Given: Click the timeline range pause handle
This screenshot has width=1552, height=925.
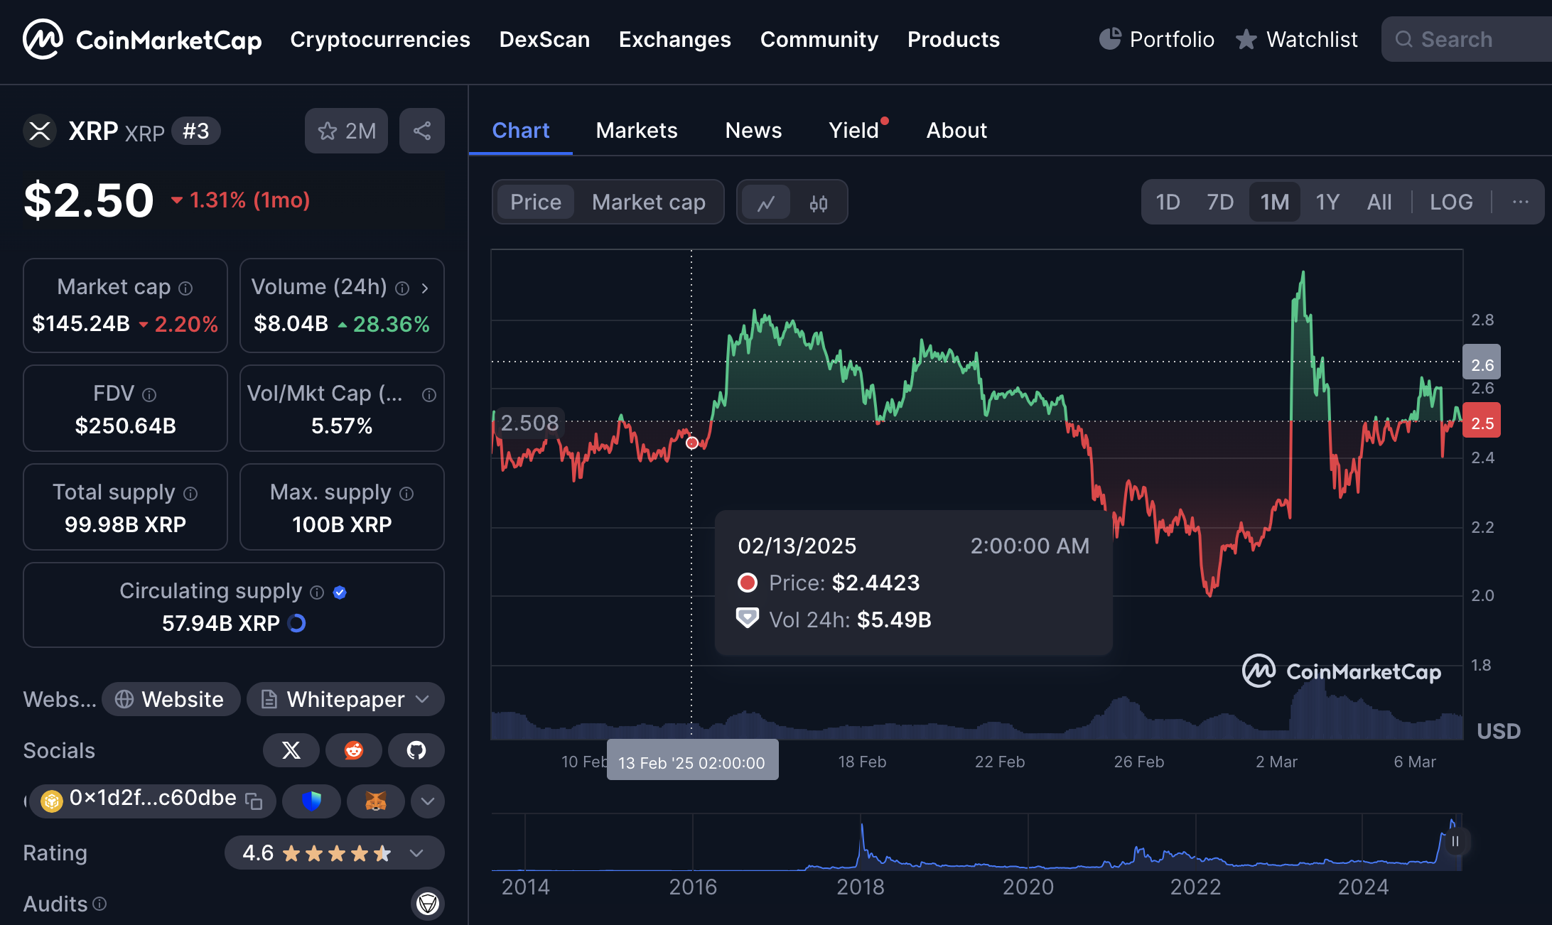Looking at the screenshot, I should pos(1455,841).
